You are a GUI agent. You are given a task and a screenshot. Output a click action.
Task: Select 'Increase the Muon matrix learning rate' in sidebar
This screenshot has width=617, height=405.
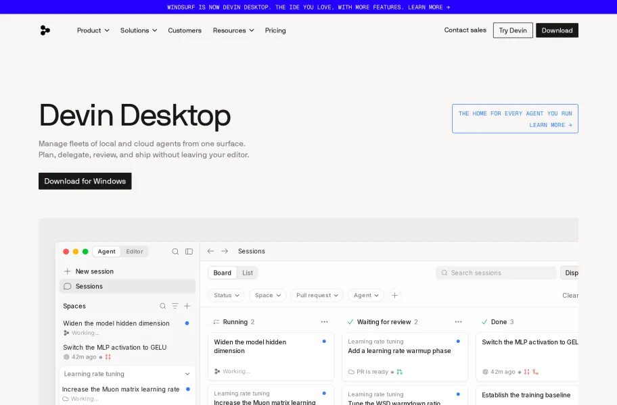[121, 389]
